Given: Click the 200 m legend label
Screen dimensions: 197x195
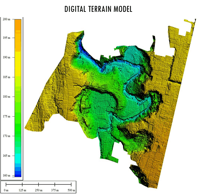Looking at the screenshot, I should coord(7,19).
